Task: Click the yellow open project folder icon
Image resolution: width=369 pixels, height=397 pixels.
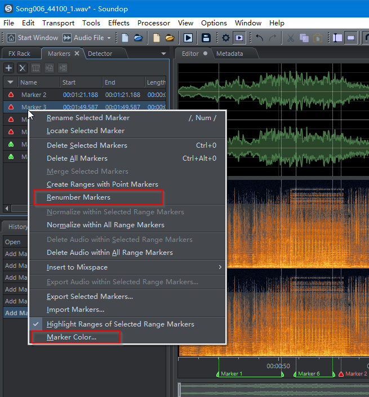Action: [170, 38]
